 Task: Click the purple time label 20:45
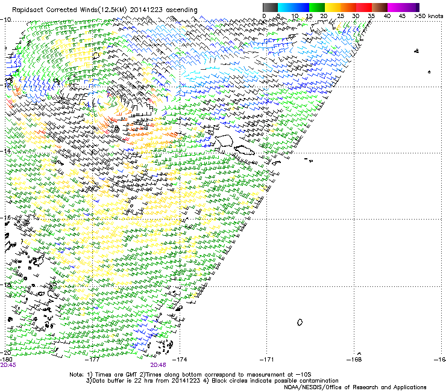[8, 365]
